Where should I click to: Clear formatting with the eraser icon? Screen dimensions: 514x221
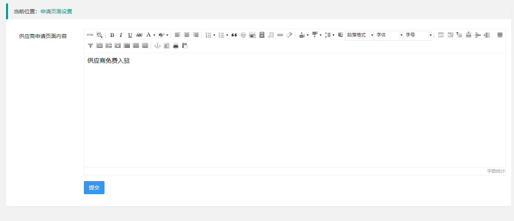coord(289,35)
